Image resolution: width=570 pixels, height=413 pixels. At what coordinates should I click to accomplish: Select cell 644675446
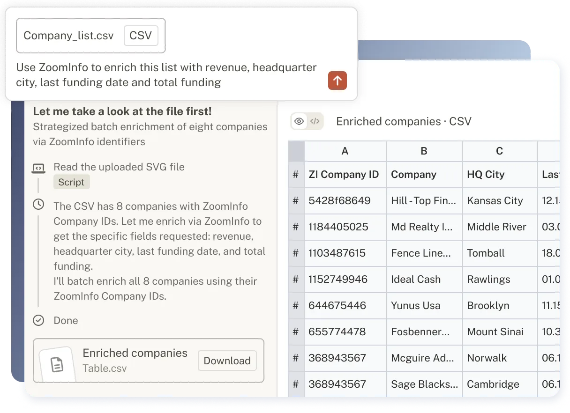point(345,306)
